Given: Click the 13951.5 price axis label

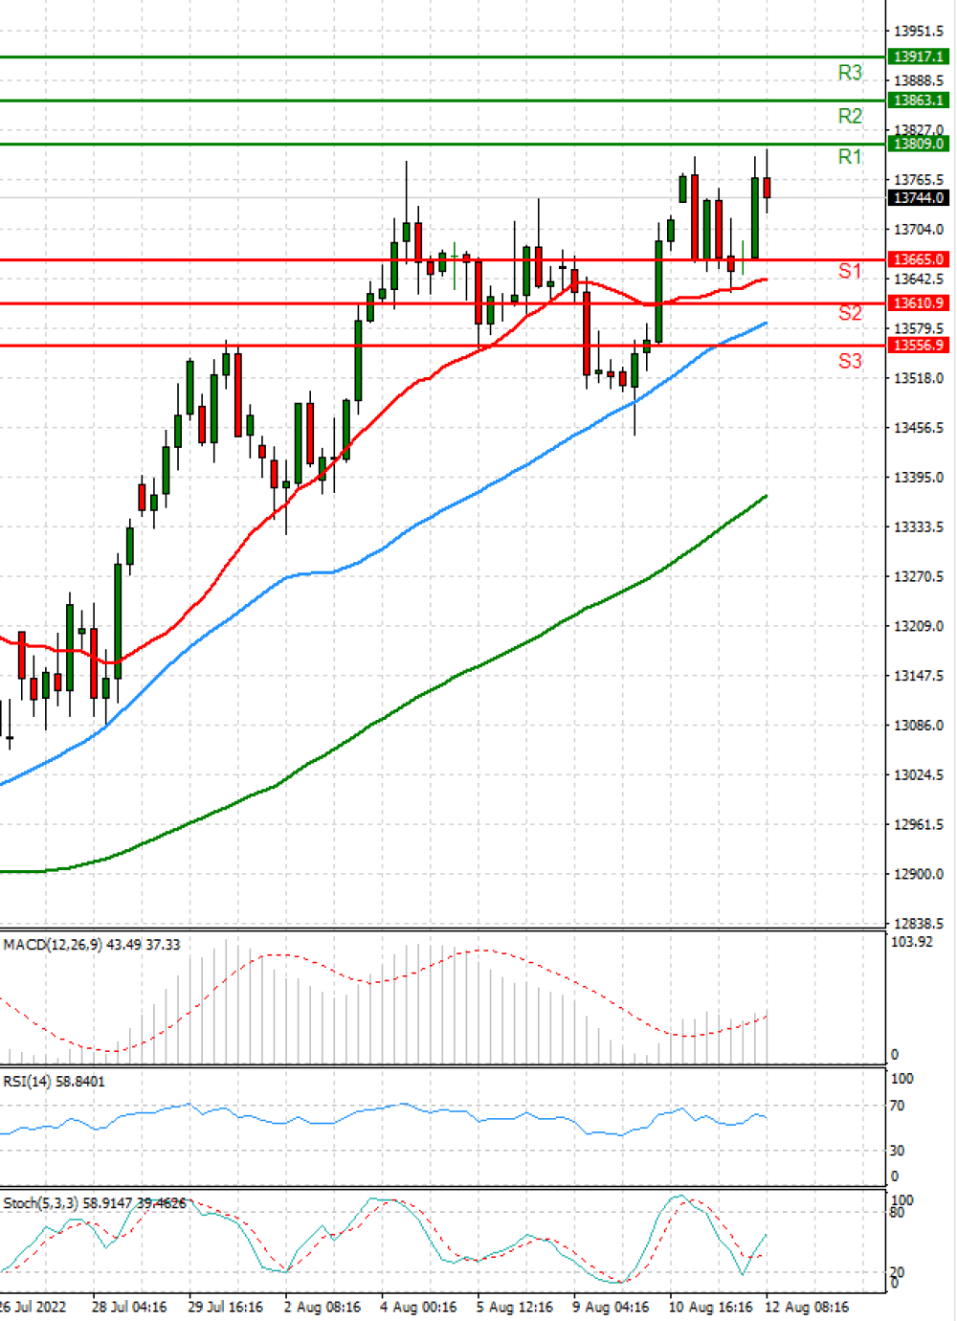Looking at the screenshot, I should pyautogui.click(x=919, y=32).
